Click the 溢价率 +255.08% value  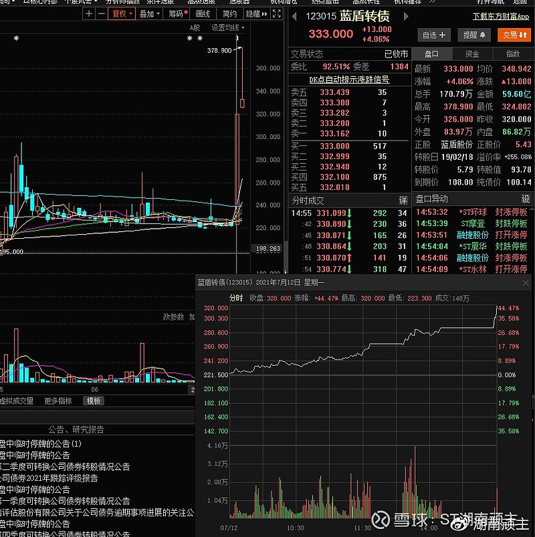tap(518, 157)
